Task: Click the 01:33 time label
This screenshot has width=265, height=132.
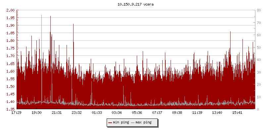Action: click(97, 113)
